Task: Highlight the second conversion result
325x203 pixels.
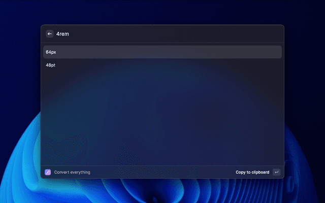Action: tap(162, 65)
